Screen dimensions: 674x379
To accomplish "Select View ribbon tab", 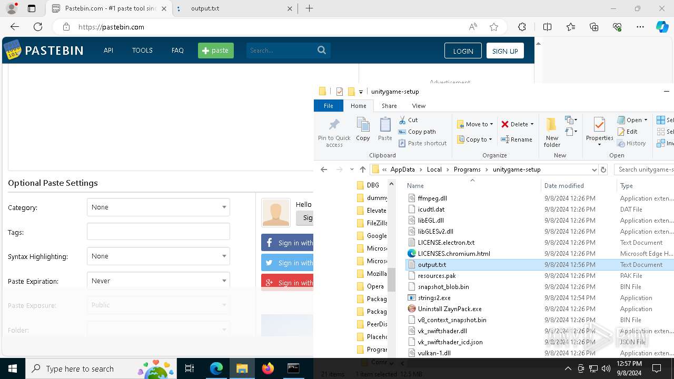I will pyautogui.click(x=419, y=106).
